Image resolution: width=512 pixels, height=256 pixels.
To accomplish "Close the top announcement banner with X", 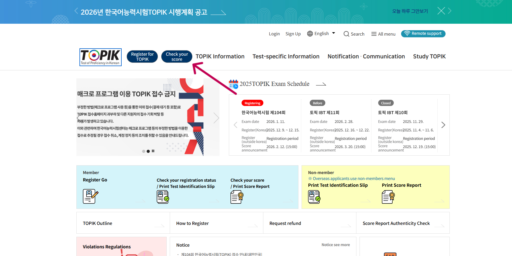I will tap(441, 11).
